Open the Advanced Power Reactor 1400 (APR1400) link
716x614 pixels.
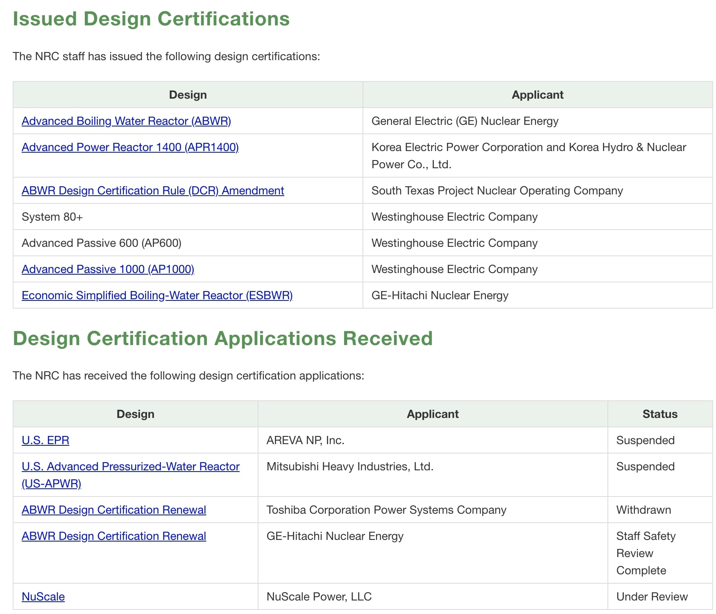[131, 147]
